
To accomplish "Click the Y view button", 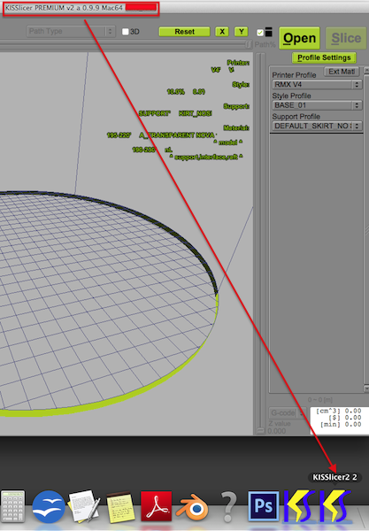I will [242, 32].
